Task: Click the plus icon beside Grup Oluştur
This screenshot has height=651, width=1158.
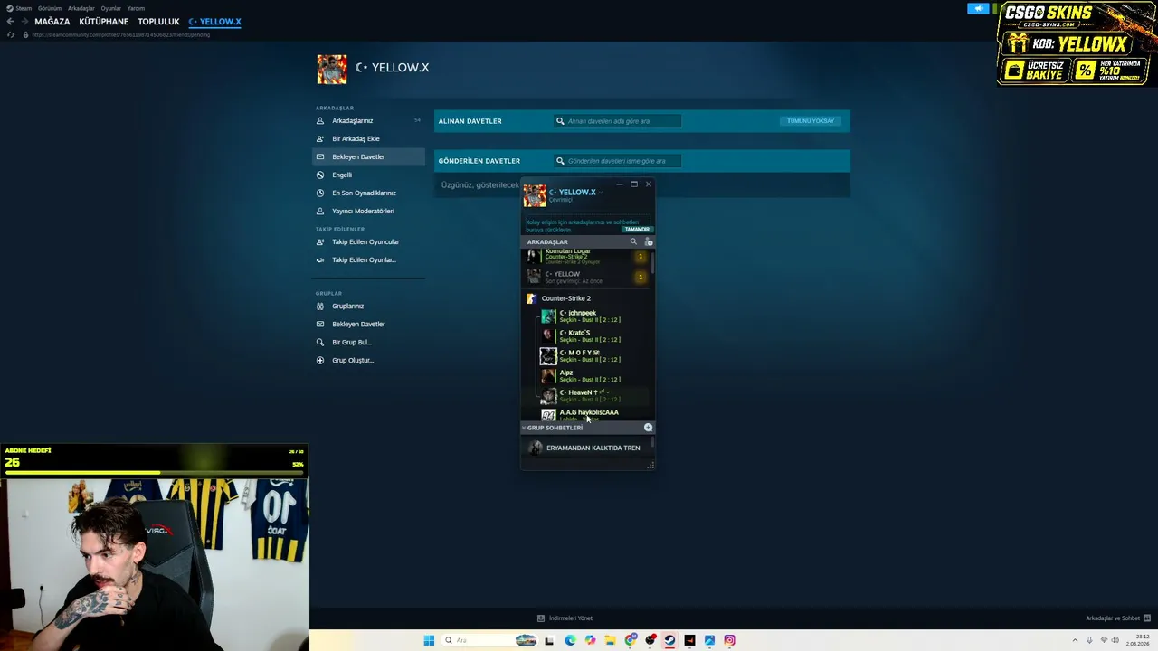Action: pyautogui.click(x=320, y=360)
